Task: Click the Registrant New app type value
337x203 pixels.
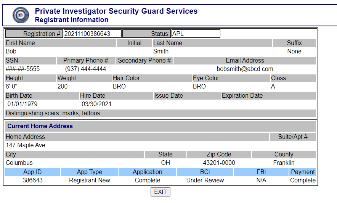Action: tap(90, 180)
